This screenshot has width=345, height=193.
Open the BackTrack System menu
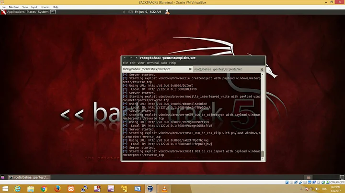(43, 12)
